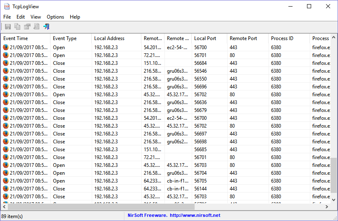Click Firefox icon in row with port 56636
338x221 pixels.
(6, 102)
